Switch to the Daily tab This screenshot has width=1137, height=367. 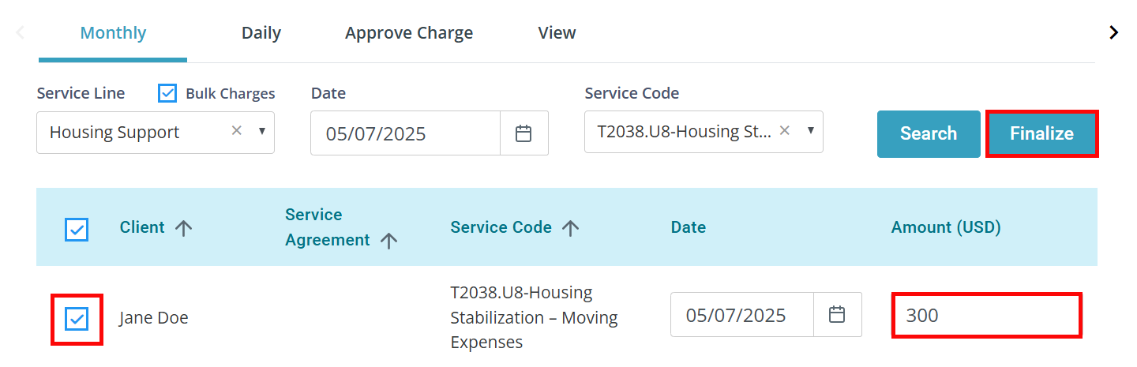click(261, 33)
